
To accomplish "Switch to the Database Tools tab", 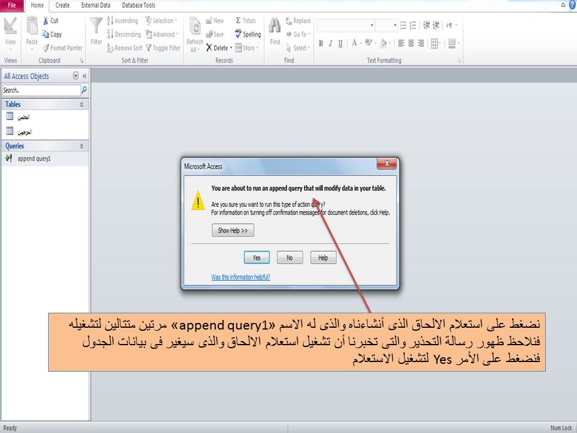I will (138, 5).
